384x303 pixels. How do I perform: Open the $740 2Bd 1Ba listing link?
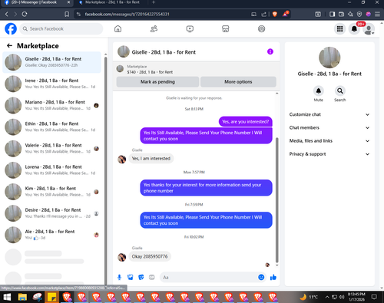tap(150, 72)
